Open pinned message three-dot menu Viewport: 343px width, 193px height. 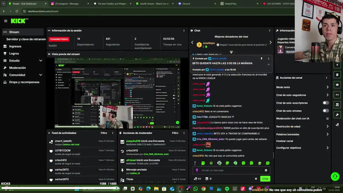coord(269,58)
